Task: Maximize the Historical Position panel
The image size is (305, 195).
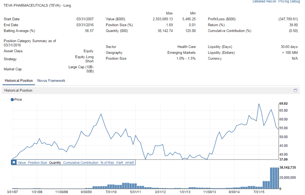Action: coord(295,91)
